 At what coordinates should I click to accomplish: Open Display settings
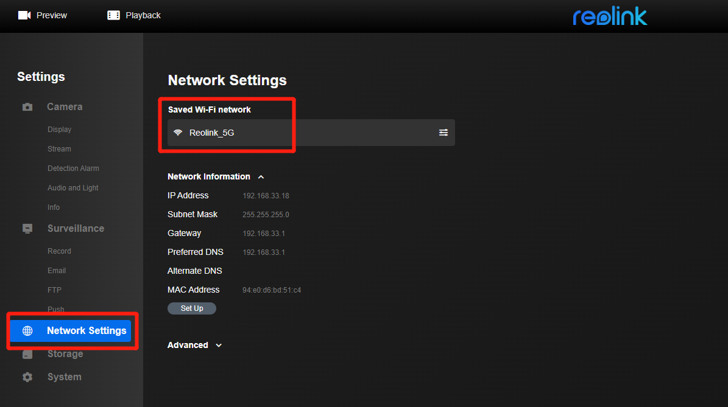(60, 130)
